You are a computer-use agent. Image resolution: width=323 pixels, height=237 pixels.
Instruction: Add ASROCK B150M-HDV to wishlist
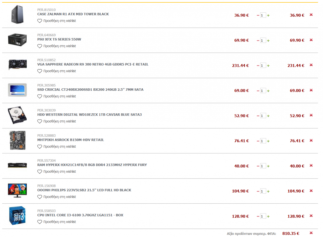click(57, 147)
